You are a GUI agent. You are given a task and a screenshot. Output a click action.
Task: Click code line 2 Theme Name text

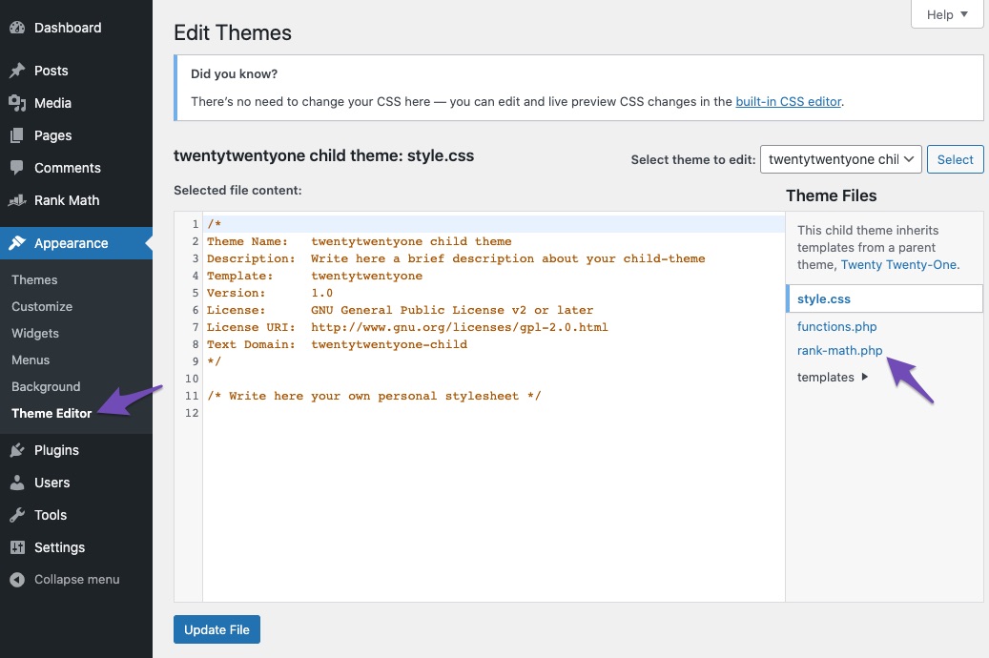[360, 241]
